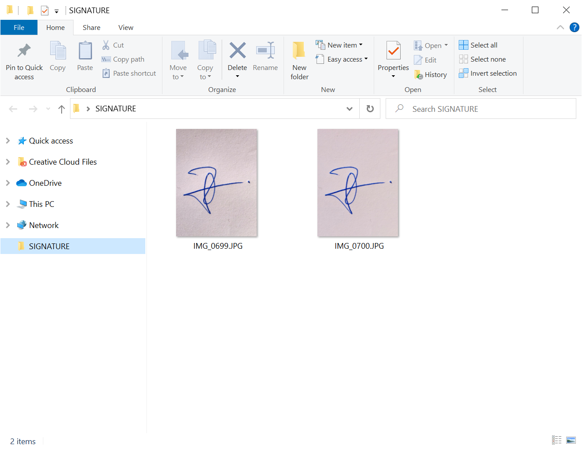
Task: Create a new folder using ribbon icon
Action: click(299, 51)
